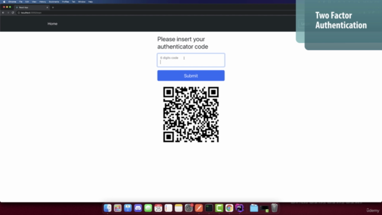Image resolution: width=382 pixels, height=215 pixels.
Task: Open Terminal from the dock
Action: click(x=209, y=208)
